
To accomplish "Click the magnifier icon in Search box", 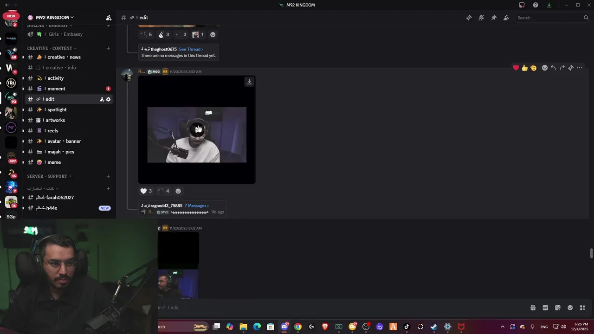I will 586,18.
